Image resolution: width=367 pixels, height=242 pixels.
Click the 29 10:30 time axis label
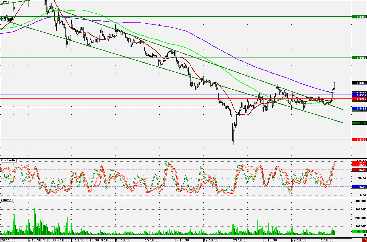click(x=299, y=240)
